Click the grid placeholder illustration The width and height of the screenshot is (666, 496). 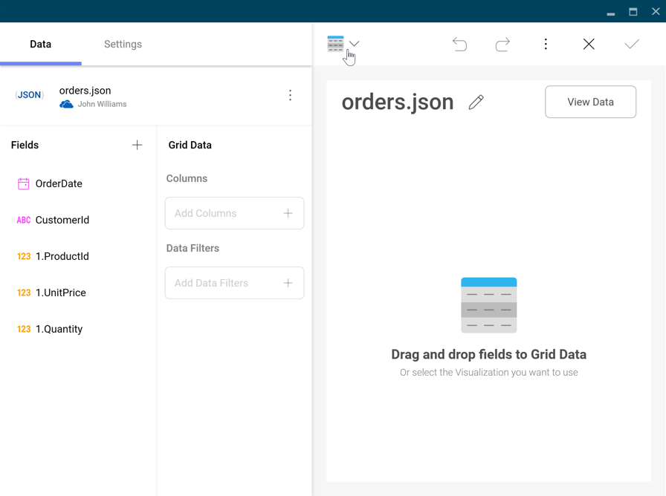tap(489, 305)
